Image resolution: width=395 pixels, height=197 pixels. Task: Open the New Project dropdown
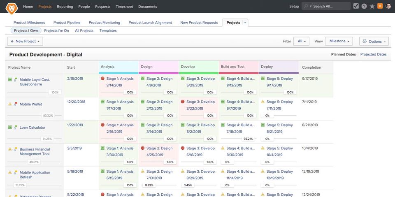tap(25, 41)
